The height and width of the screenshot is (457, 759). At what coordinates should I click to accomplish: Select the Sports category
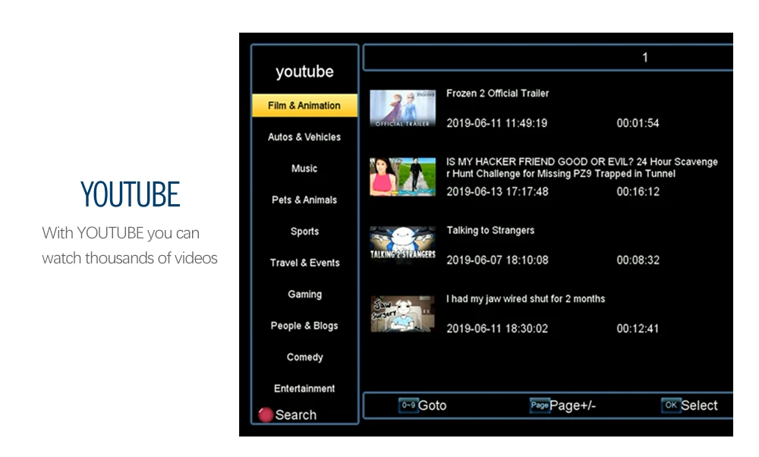(304, 232)
